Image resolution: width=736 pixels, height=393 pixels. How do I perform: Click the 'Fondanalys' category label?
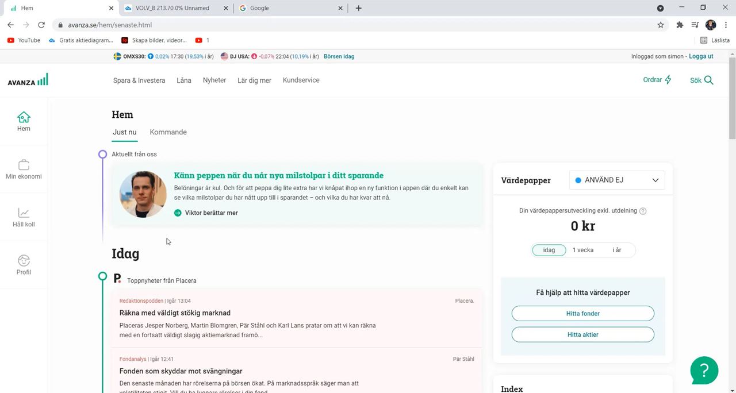point(133,359)
